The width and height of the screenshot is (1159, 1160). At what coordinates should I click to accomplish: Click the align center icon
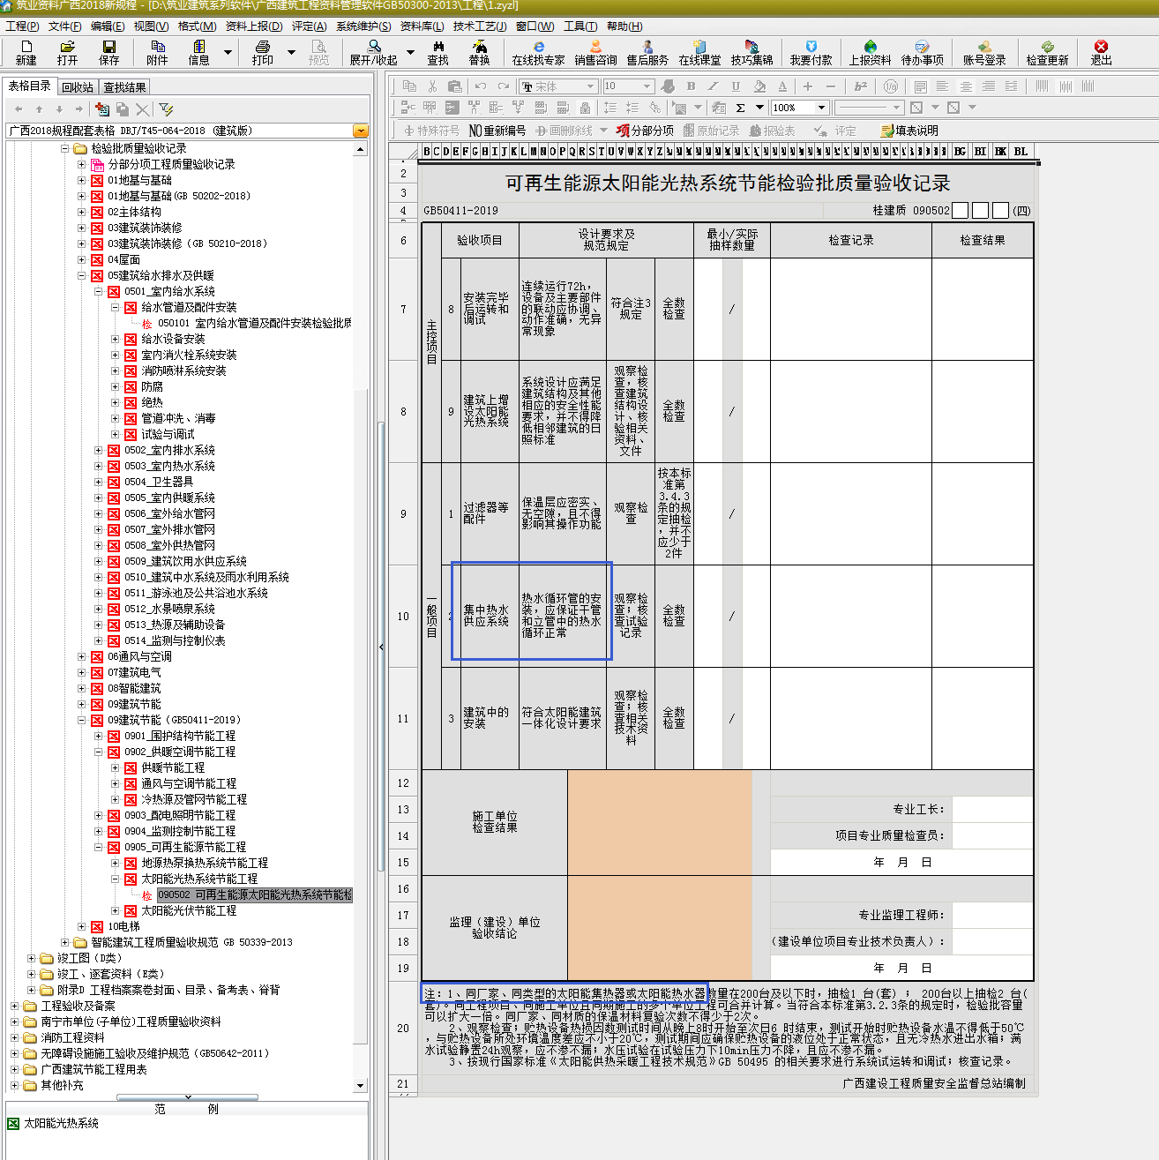point(966,86)
